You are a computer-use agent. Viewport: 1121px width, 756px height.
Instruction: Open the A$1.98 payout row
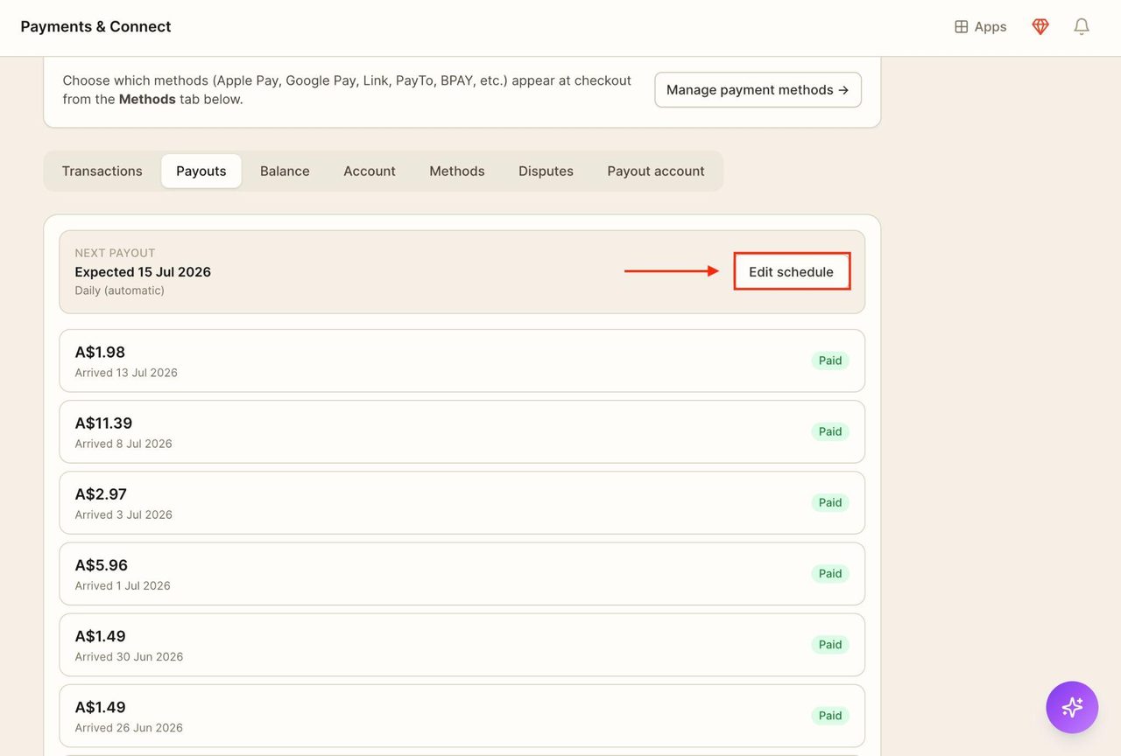coord(462,360)
